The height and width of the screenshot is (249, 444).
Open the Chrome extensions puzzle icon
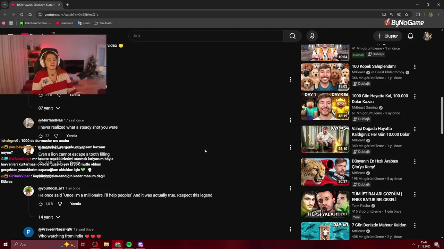[418, 15]
